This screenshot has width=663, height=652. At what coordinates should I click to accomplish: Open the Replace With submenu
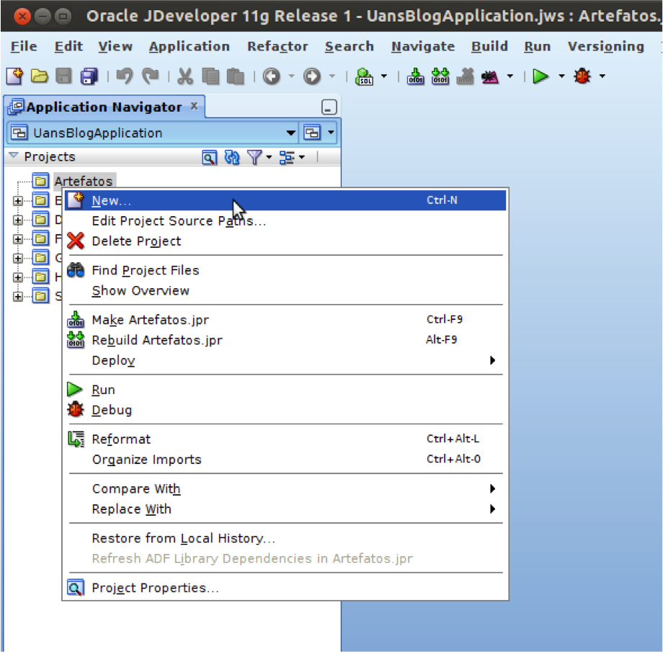click(x=285, y=509)
